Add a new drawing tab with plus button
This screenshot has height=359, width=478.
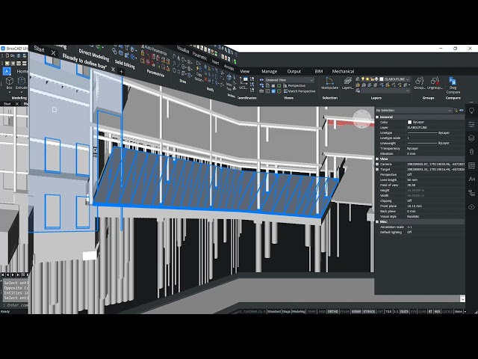tap(121, 72)
